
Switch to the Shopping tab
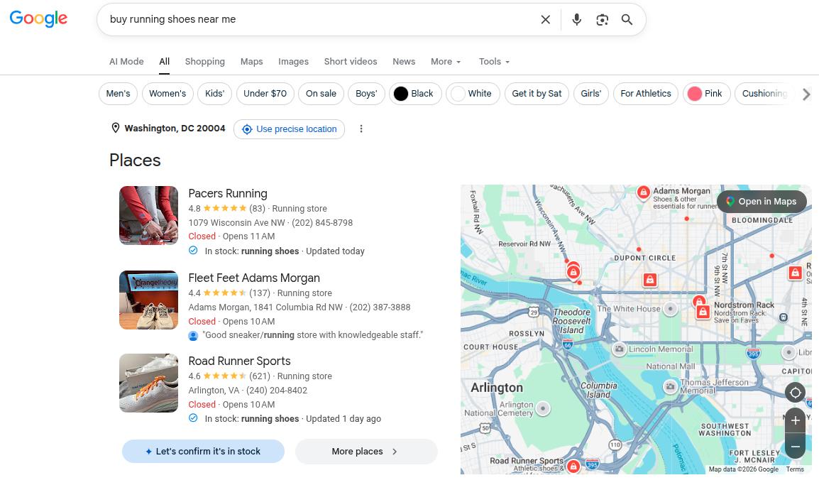pyautogui.click(x=204, y=61)
